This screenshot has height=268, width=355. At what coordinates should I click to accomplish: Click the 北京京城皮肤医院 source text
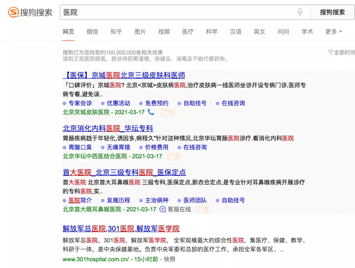point(86,112)
